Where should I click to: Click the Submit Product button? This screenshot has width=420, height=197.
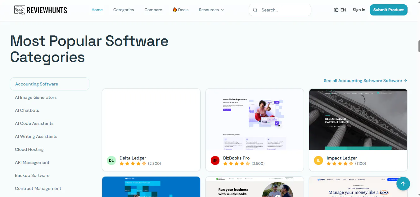pos(388,10)
